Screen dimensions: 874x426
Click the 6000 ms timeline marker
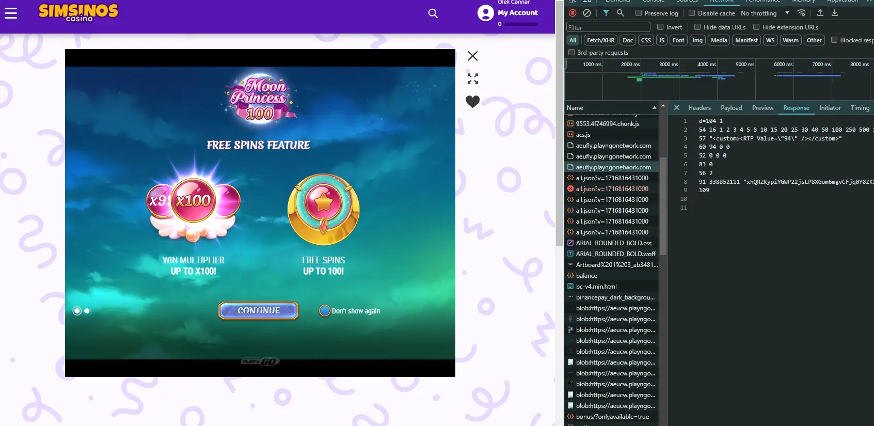click(x=783, y=64)
